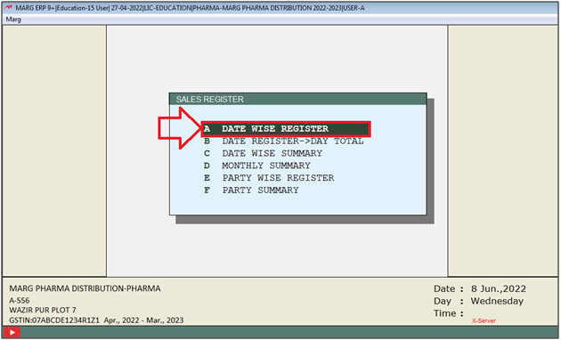Click the Sales Register dialog title
Image resolution: width=561 pixels, height=340 pixels.
(x=209, y=100)
